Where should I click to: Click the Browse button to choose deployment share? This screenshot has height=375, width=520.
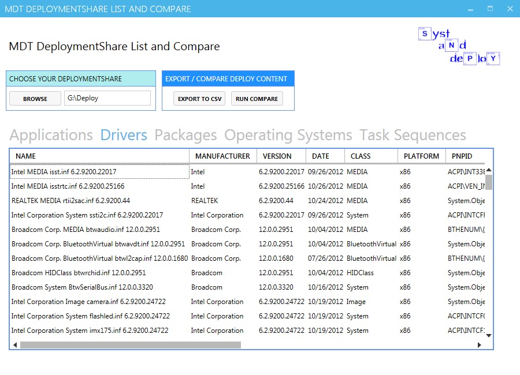point(35,98)
